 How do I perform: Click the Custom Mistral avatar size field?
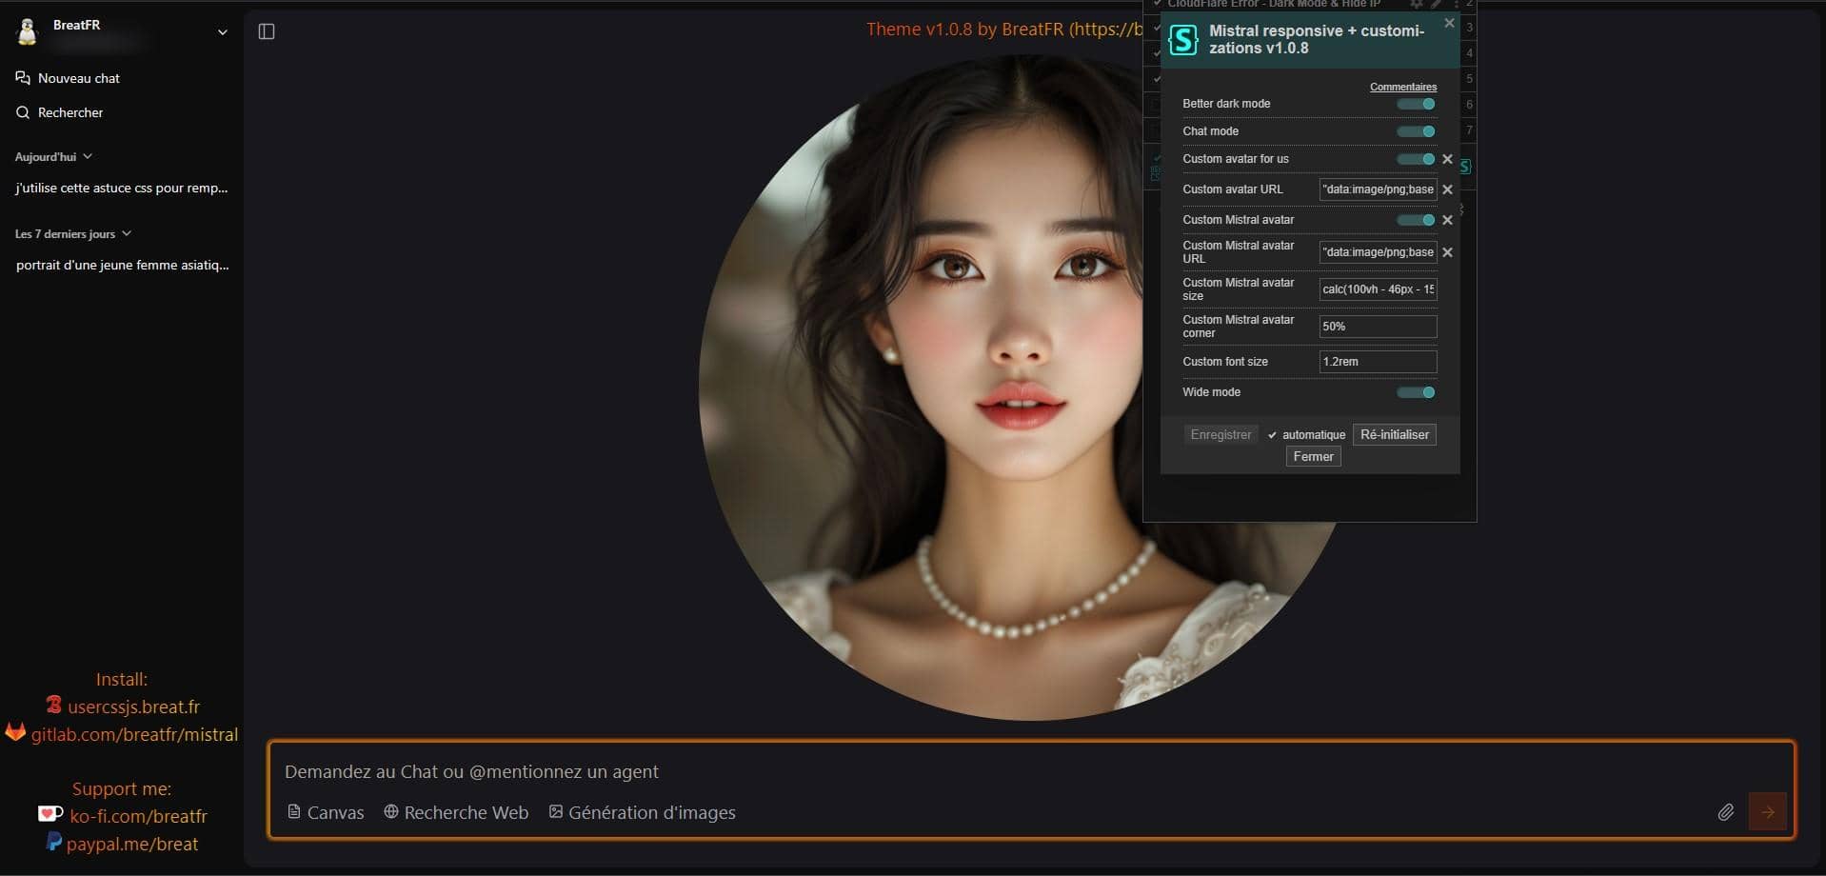coord(1378,289)
